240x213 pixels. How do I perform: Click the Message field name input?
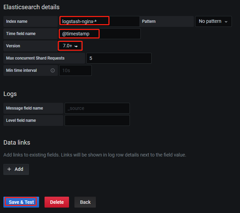click(x=97, y=108)
